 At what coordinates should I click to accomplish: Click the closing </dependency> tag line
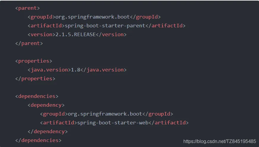tap(48, 132)
